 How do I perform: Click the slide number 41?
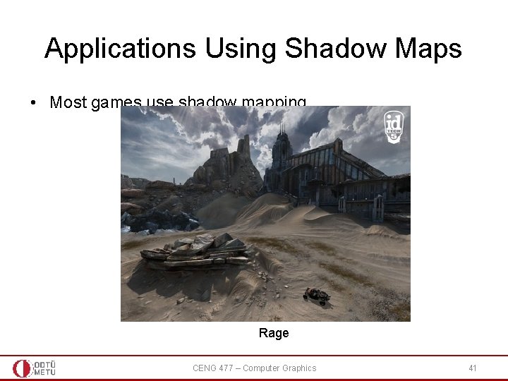[472, 368]
